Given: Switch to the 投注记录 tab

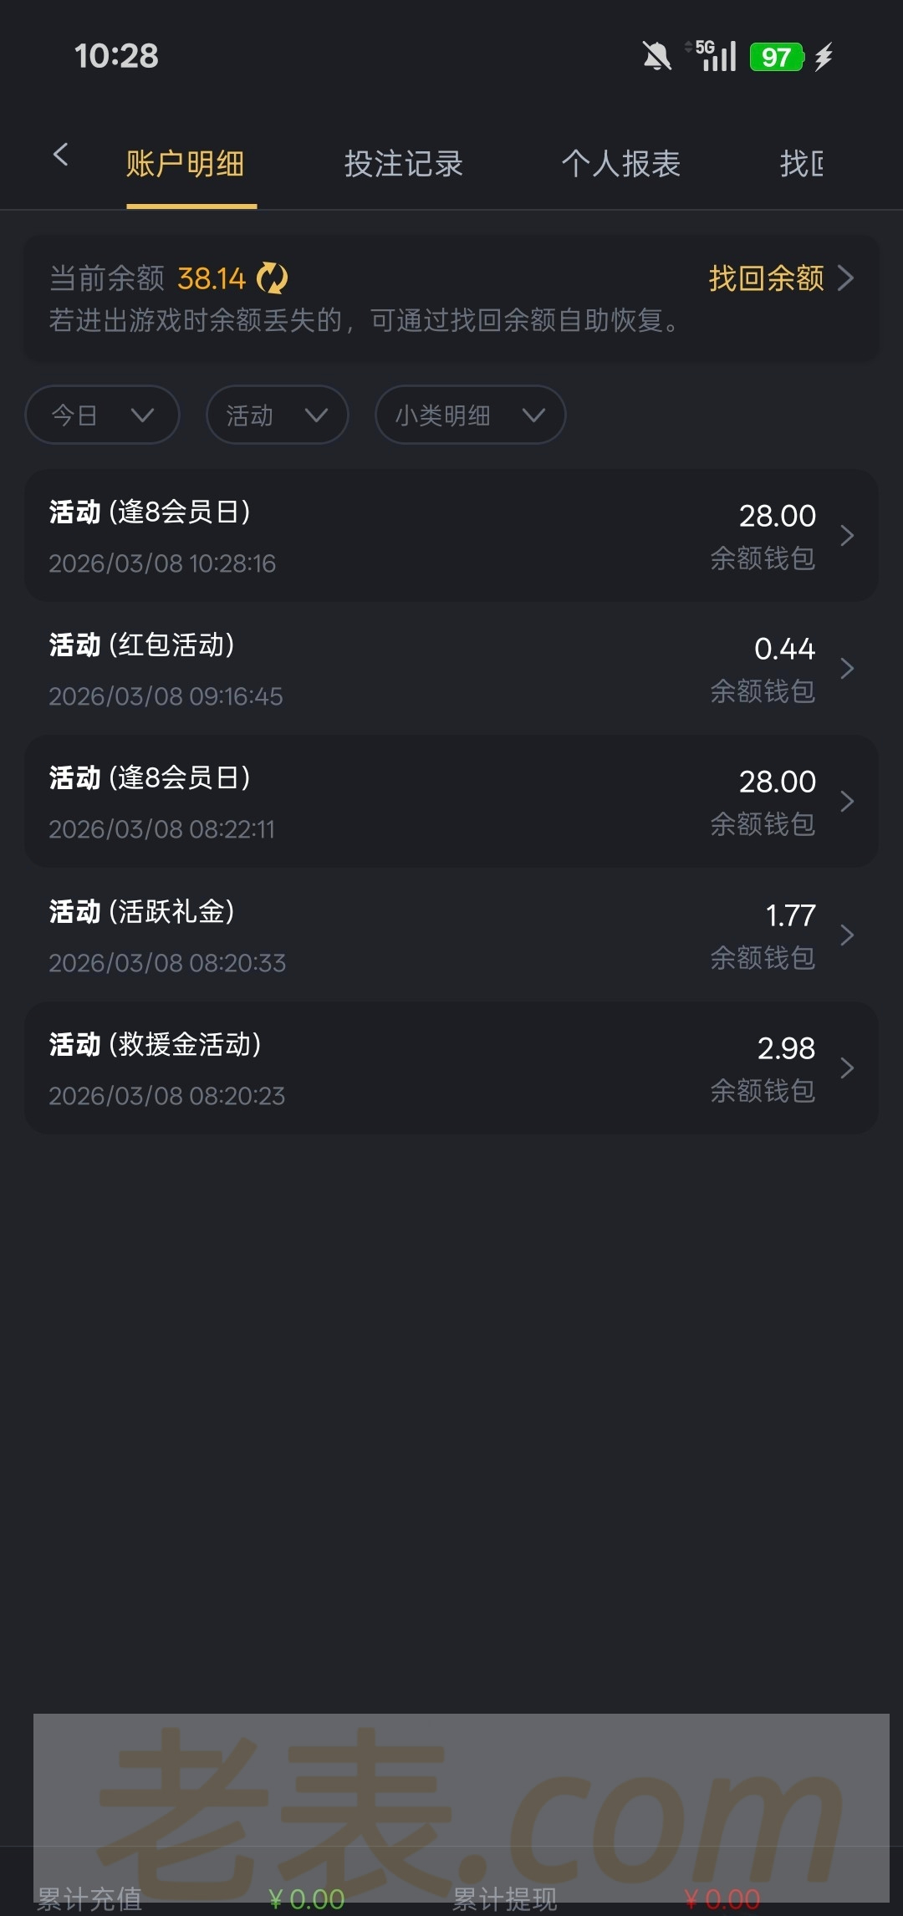Looking at the screenshot, I should [403, 164].
